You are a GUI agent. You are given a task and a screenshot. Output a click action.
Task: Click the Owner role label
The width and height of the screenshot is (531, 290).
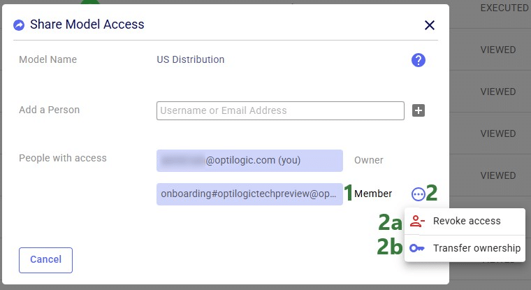click(368, 160)
